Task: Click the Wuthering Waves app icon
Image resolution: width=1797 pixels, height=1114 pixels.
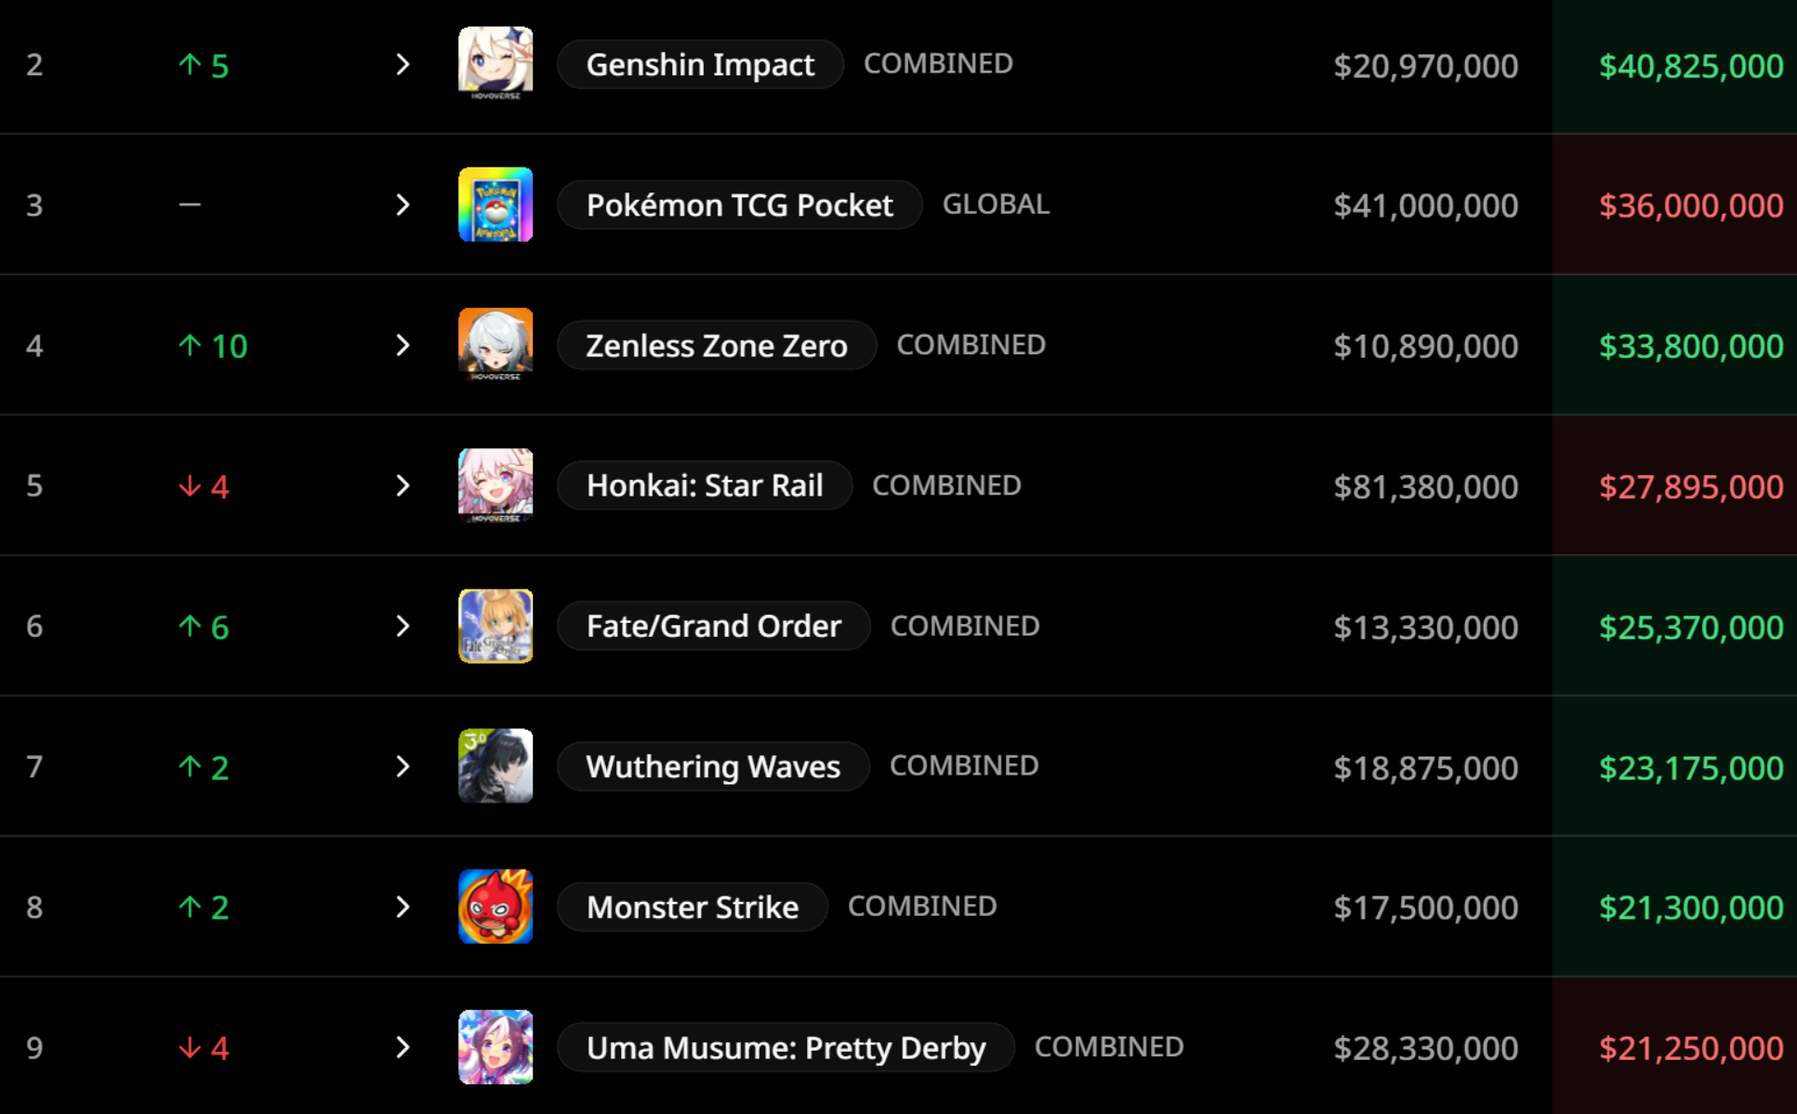Action: pyautogui.click(x=495, y=766)
